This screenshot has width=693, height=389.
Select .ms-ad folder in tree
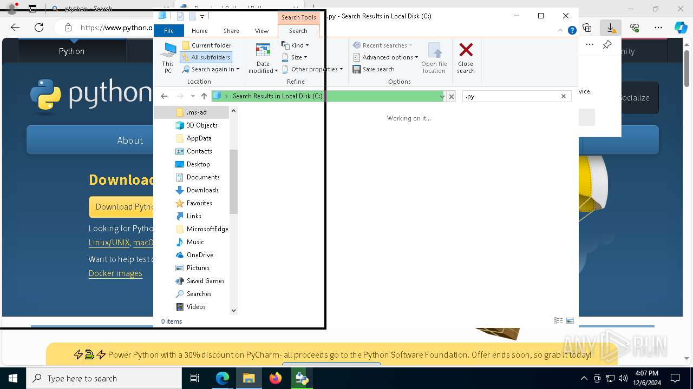(x=192, y=112)
